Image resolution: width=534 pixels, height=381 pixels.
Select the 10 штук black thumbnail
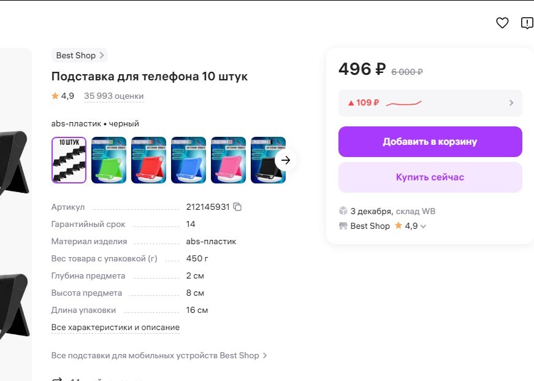(69, 160)
